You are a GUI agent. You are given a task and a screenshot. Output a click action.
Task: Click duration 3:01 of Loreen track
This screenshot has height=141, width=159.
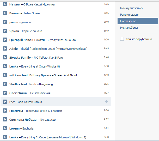click(106, 128)
